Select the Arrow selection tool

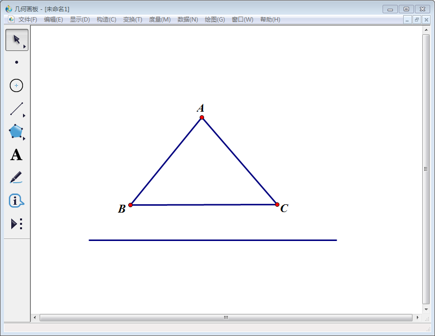pos(17,40)
